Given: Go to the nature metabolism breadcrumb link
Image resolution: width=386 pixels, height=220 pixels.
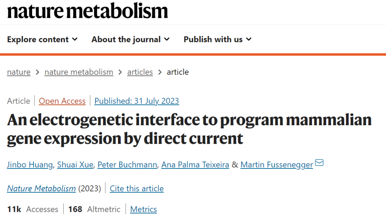Looking at the screenshot, I should click(x=79, y=72).
